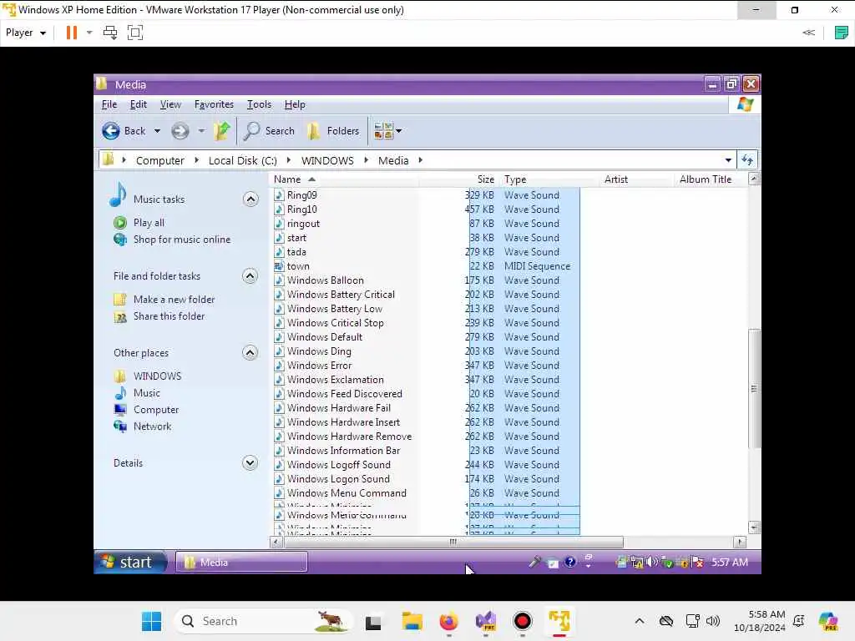The height and width of the screenshot is (641, 855).
Task: Click the red record icon in taskbar
Action: point(522,621)
